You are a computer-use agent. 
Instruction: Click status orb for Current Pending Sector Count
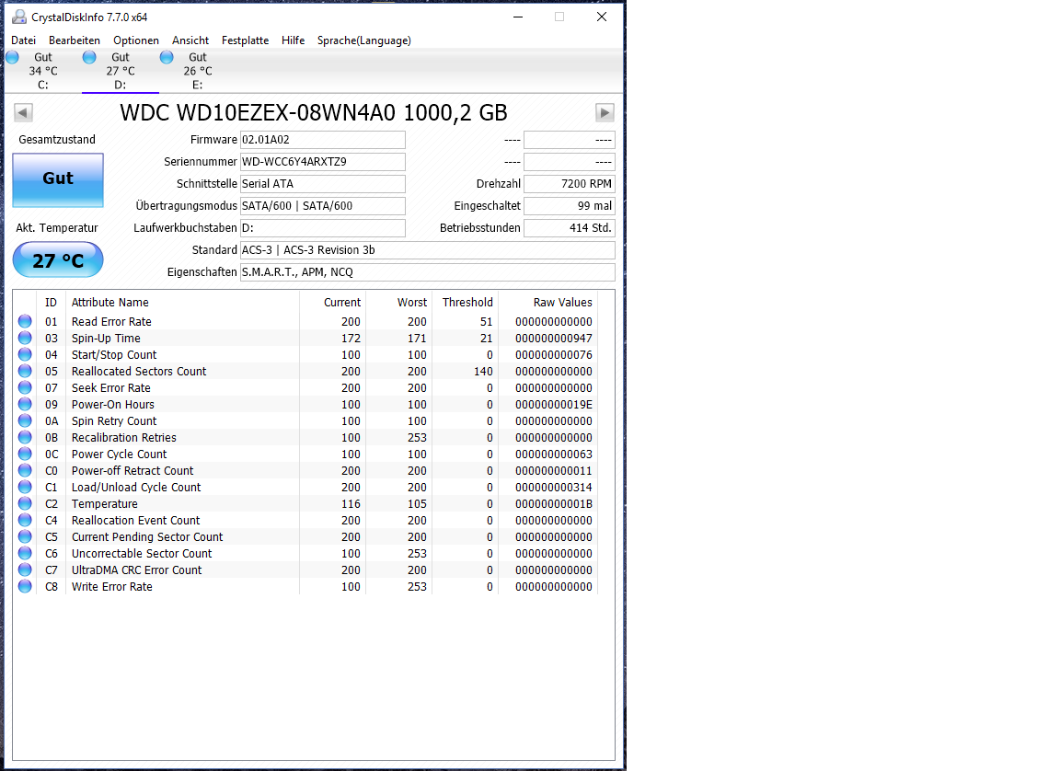pyautogui.click(x=25, y=536)
